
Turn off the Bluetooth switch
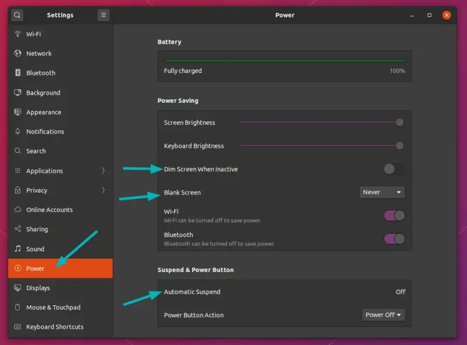click(395, 239)
